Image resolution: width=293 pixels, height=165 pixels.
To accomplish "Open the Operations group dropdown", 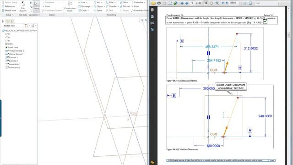I will [34, 15].
